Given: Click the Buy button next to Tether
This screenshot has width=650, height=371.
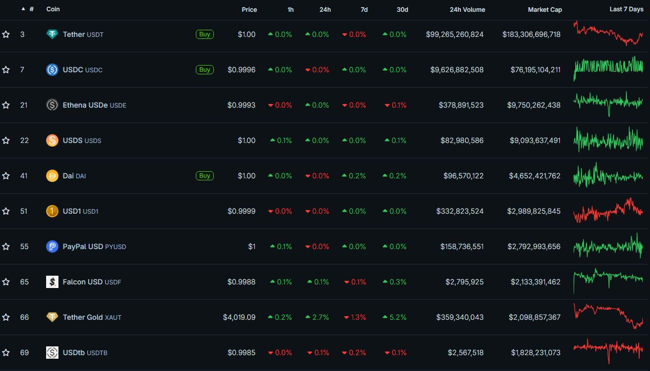Looking at the screenshot, I should coord(205,34).
